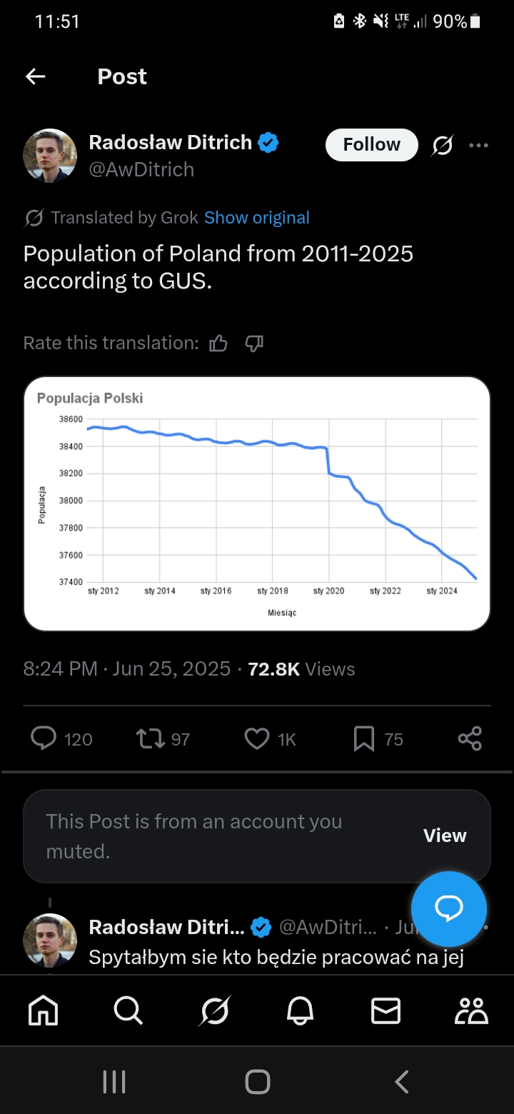Screen dimensions: 514x1114
Task: Open Radosław Ditrich's profile avatar
Action: pyautogui.click(x=50, y=156)
